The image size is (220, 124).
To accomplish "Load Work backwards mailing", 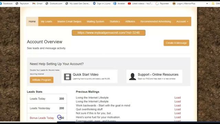I will coord(177,105).
